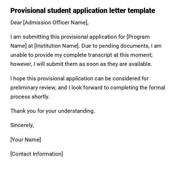Click the letter template heading
The image size is (182, 170).
82,11
